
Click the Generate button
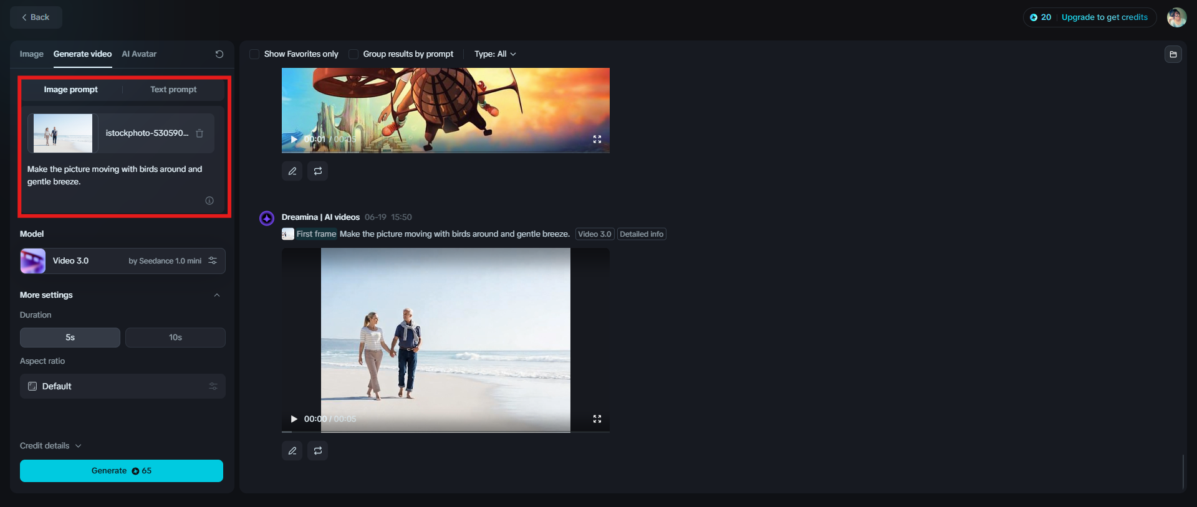pos(122,471)
